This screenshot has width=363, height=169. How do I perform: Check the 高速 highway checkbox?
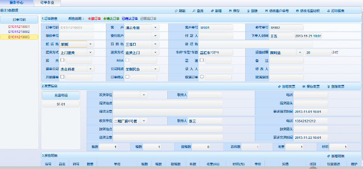tap(202, 60)
